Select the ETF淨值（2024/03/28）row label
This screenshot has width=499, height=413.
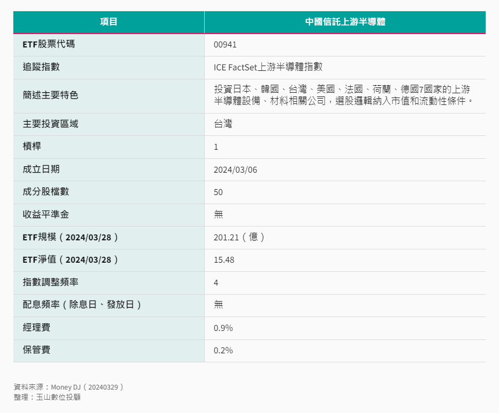coord(70,260)
